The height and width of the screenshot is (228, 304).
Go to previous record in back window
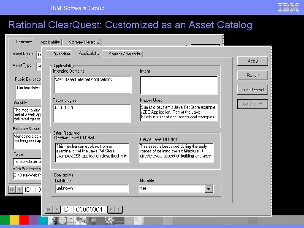pos(19,190)
